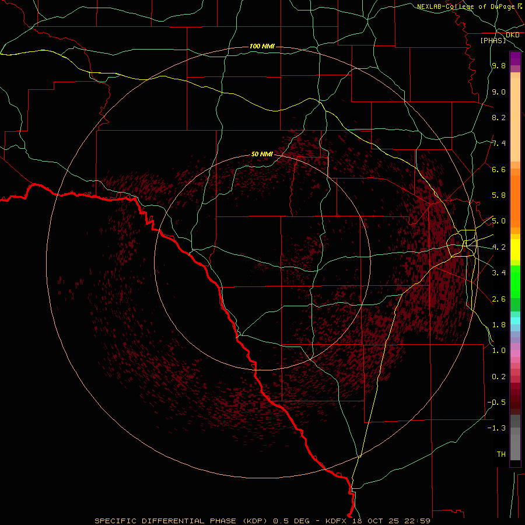Image resolution: width=525 pixels, height=525 pixels.
Task: Click the light peach segment of the color bar
Action: tap(515, 120)
